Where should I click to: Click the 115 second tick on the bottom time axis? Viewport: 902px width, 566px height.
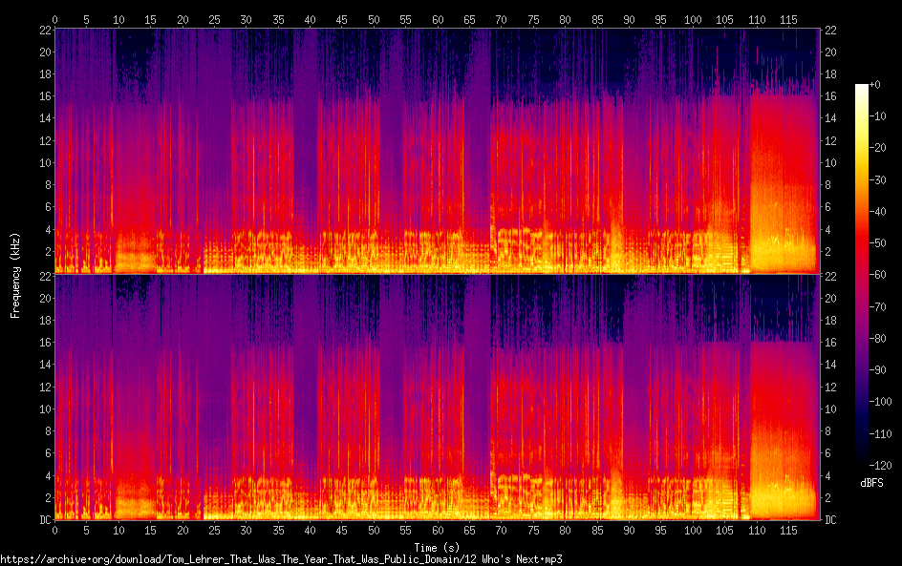coord(788,530)
